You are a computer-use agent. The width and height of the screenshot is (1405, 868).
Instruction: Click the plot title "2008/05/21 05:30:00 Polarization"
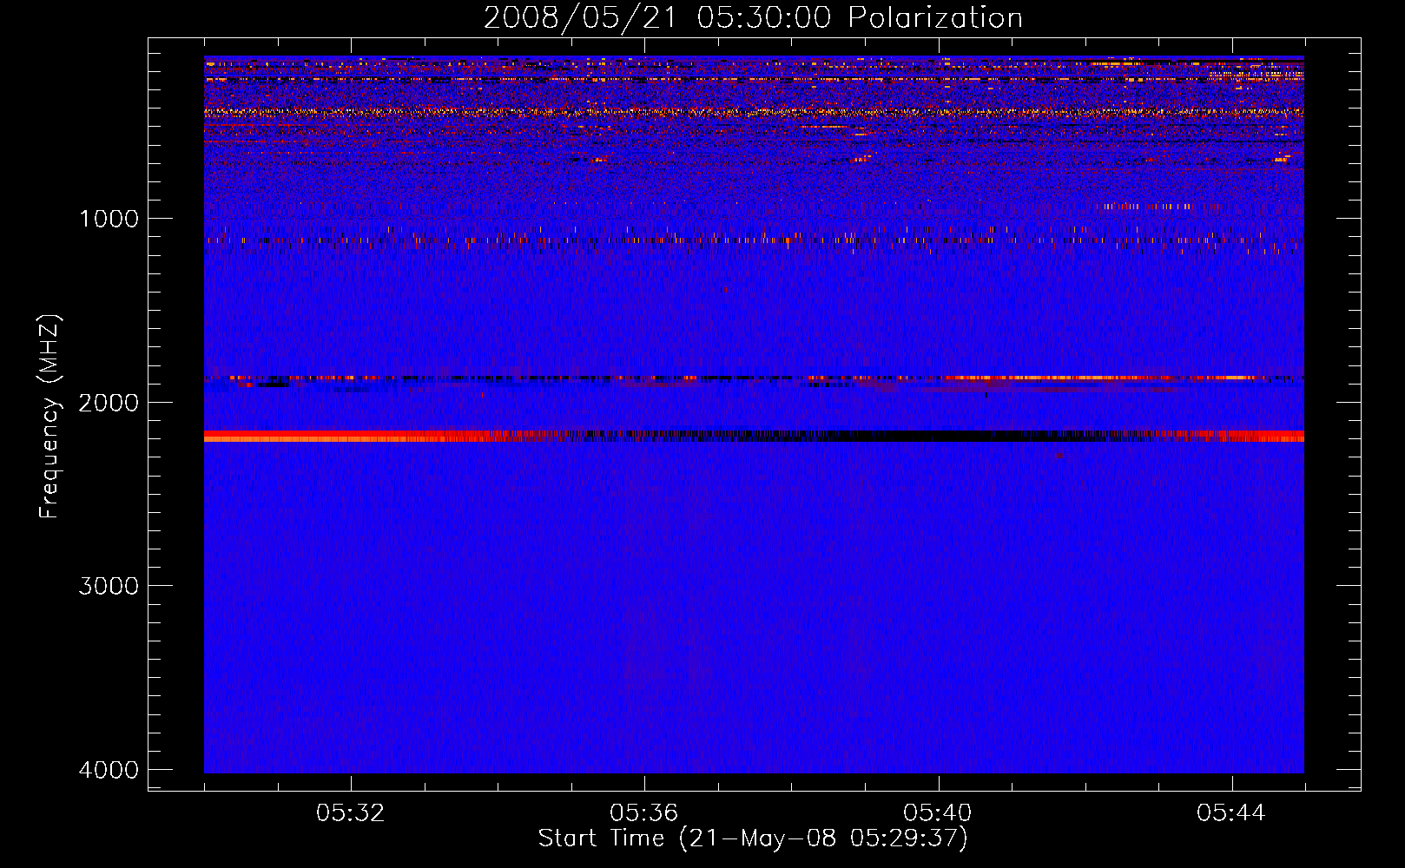753,17
